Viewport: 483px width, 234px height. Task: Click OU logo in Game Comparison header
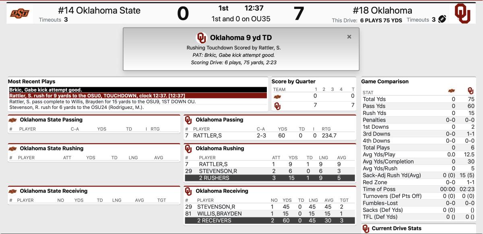pos(471,91)
